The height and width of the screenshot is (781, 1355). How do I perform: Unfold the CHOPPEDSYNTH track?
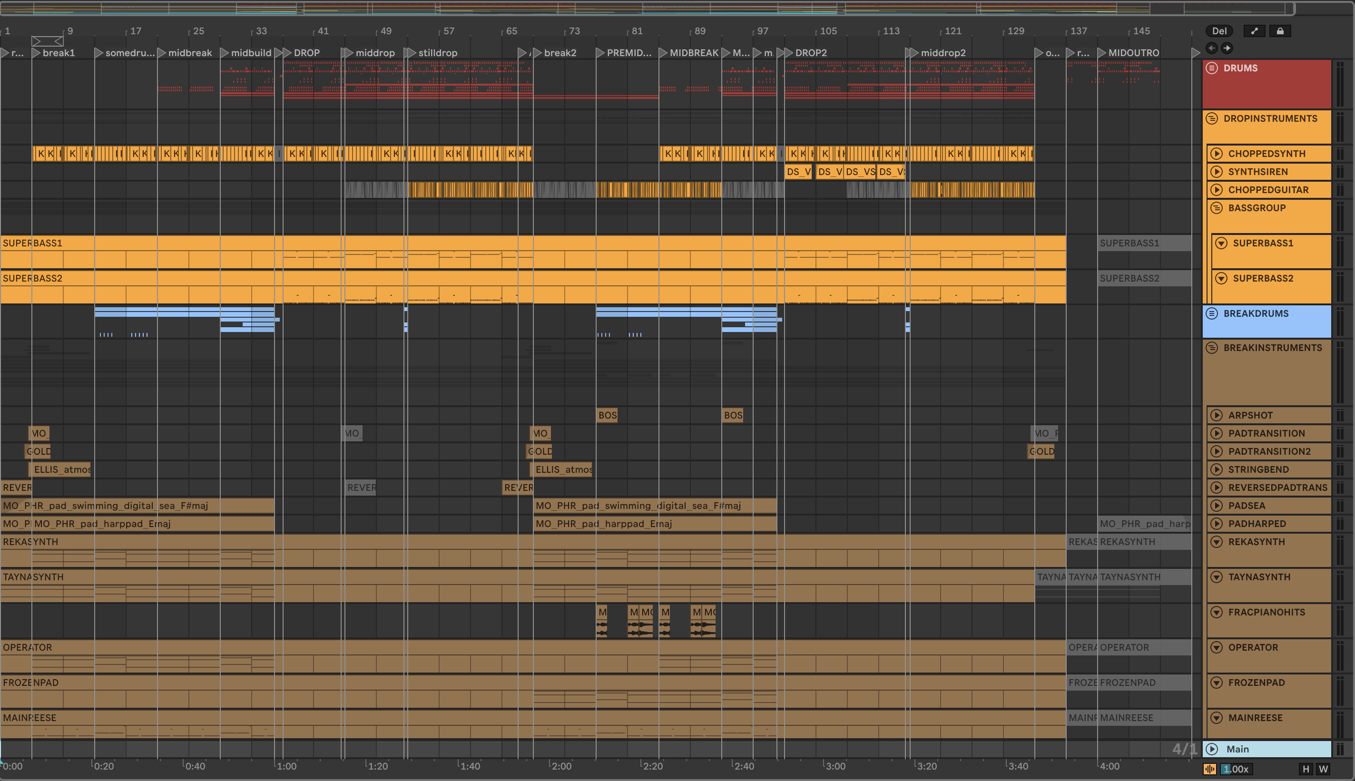(1217, 154)
